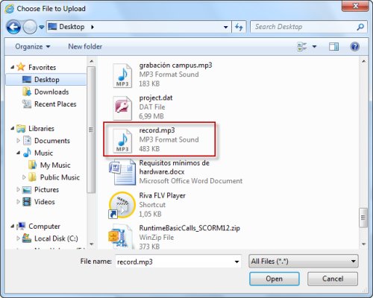
Task: Click the Riva FLV Player shortcut icon
Action: point(122,206)
